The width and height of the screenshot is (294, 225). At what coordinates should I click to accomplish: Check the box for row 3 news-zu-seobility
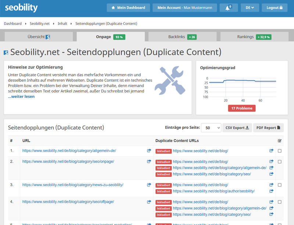280,185
